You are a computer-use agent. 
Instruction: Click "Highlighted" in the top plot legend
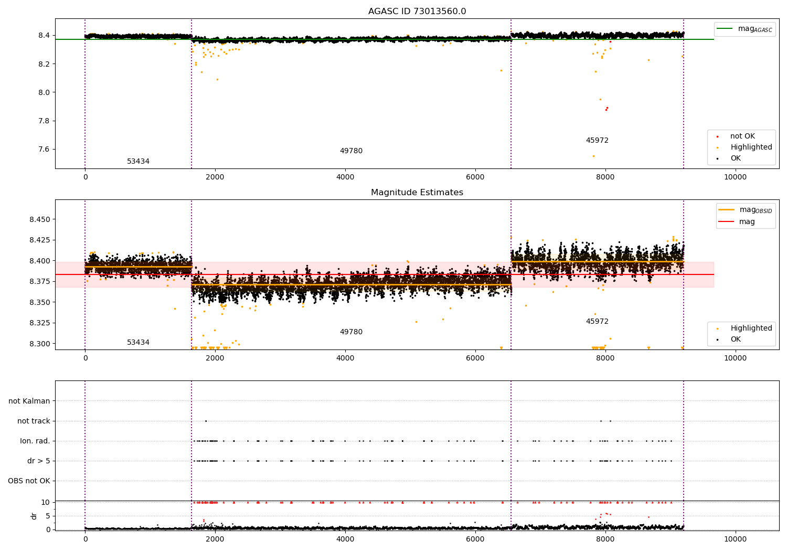tap(751, 147)
